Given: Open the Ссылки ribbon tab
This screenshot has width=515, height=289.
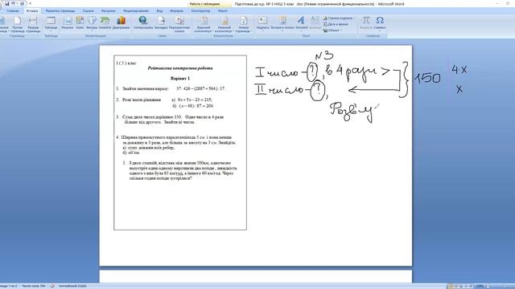Looking at the screenshot, I should point(88,10).
